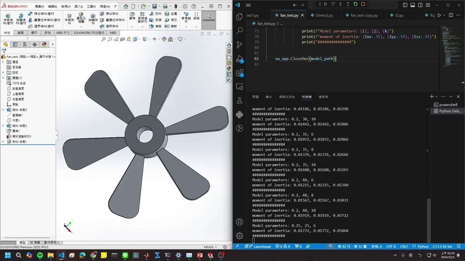Click the Rebuild traffic light icon
This screenshot has height=261, width=465.
pos(176,6)
